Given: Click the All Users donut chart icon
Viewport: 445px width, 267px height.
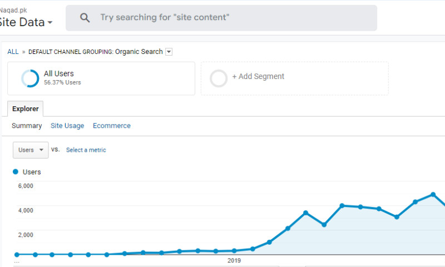Looking at the screenshot, I should coord(30,78).
